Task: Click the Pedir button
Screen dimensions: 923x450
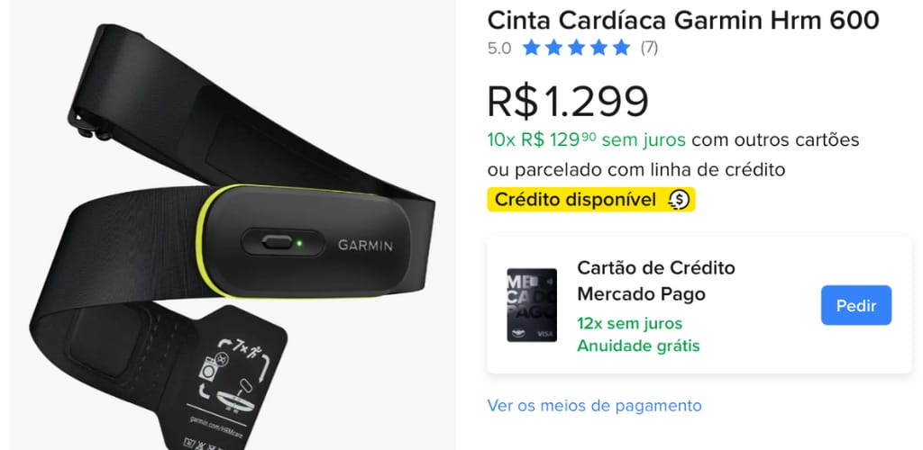Action: 856,305
